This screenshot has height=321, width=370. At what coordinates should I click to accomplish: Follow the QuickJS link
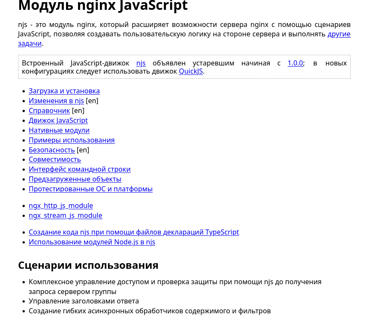point(191,71)
